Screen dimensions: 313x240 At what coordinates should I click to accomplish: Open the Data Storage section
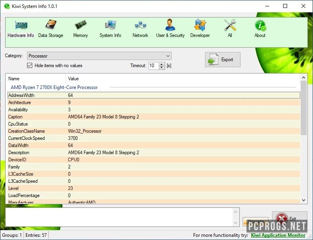pyautogui.click(x=51, y=29)
